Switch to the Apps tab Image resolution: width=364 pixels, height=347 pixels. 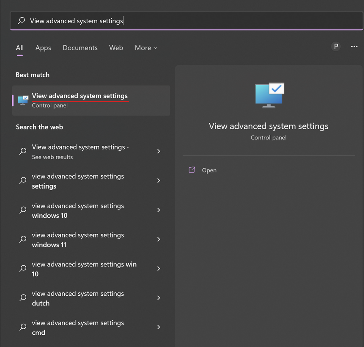click(x=43, y=48)
